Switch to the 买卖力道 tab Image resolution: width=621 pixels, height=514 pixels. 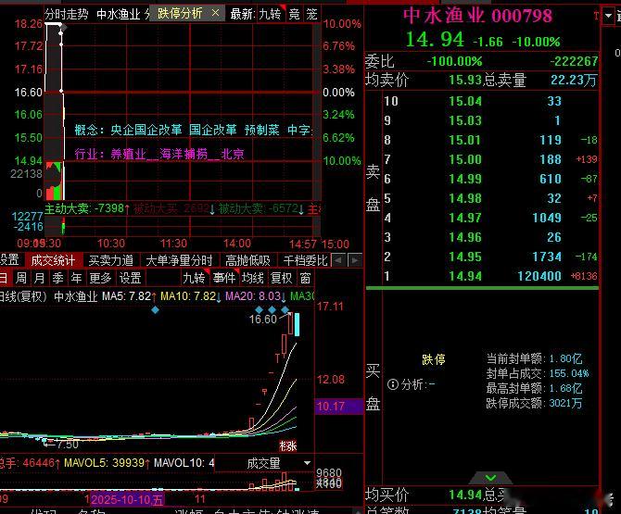pos(111,260)
